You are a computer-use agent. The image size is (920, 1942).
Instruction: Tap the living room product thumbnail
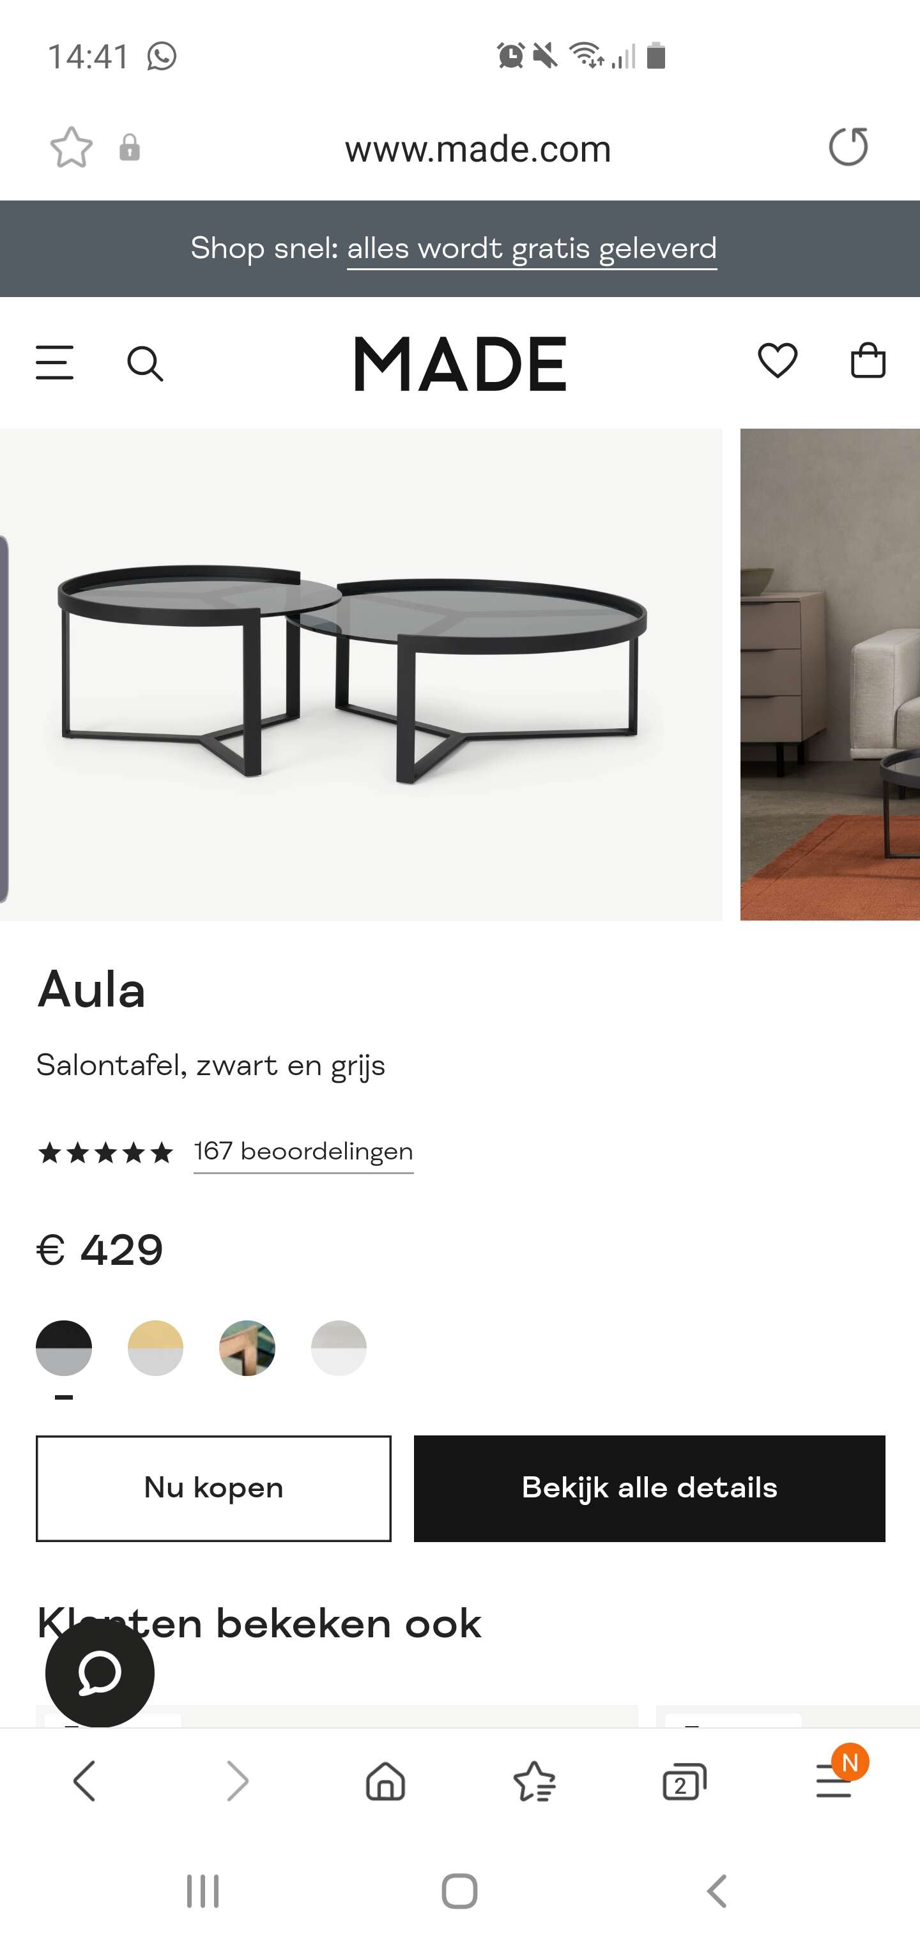(829, 674)
